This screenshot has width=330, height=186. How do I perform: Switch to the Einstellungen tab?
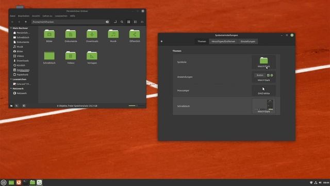(248, 41)
